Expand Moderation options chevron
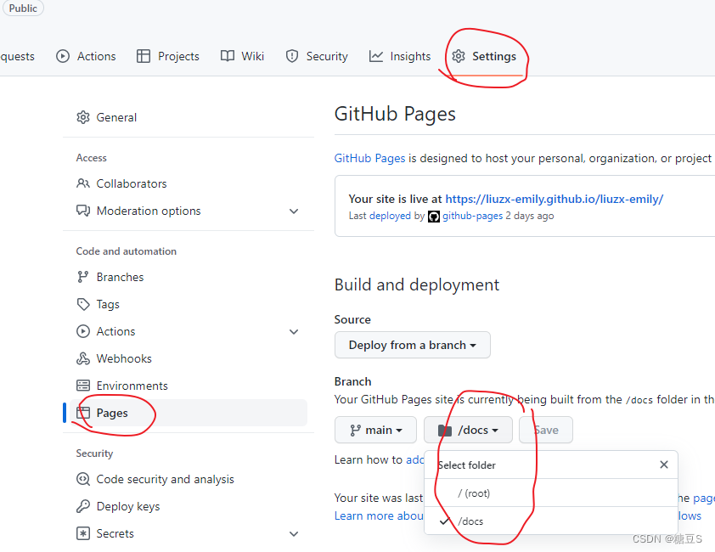 coord(294,211)
